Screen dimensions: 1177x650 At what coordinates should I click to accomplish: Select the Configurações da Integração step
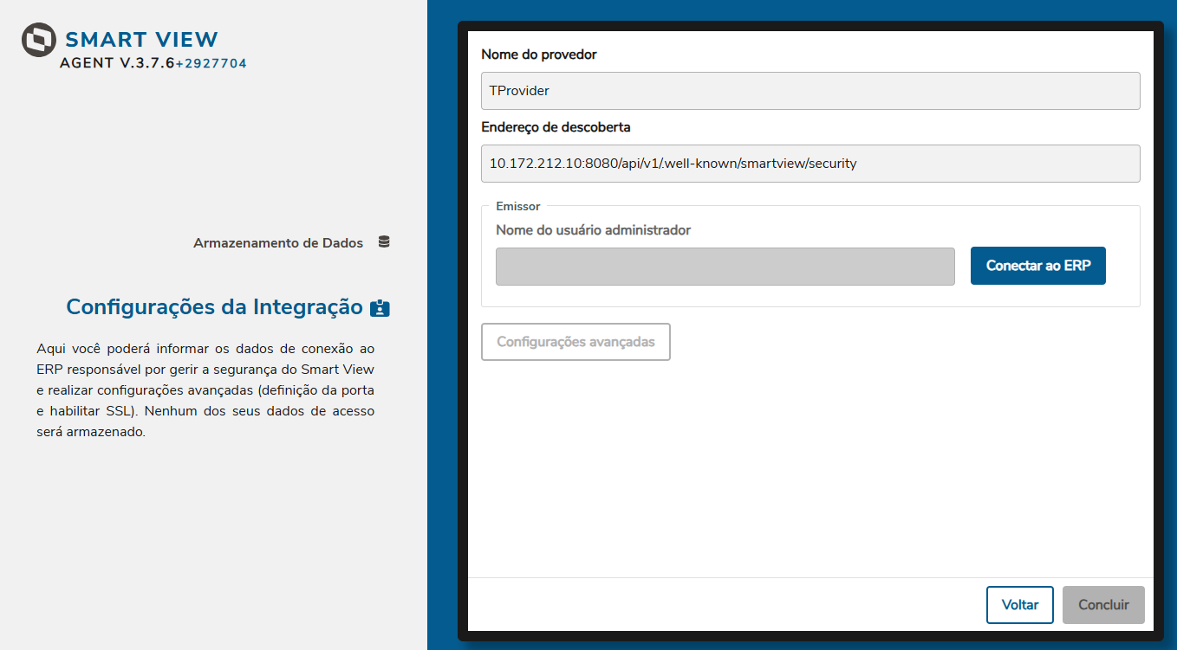(x=214, y=307)
